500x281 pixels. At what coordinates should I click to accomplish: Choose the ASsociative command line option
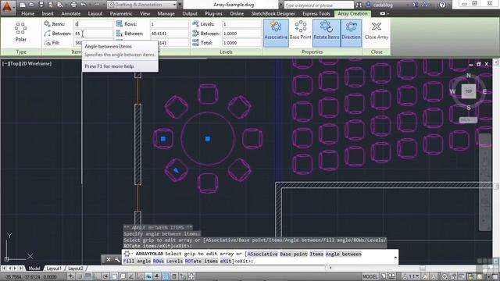(x=262, y=254)
